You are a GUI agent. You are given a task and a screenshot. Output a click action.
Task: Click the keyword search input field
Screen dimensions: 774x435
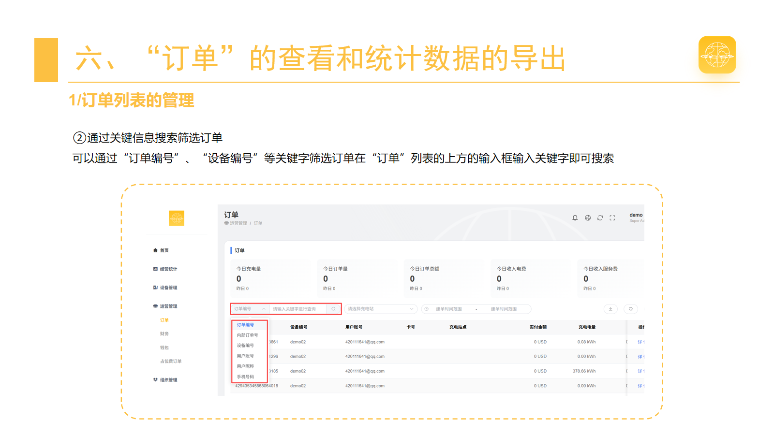tap(298, 309)
